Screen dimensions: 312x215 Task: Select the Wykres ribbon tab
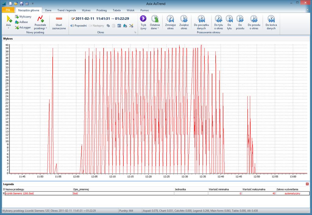pos(86,10)
